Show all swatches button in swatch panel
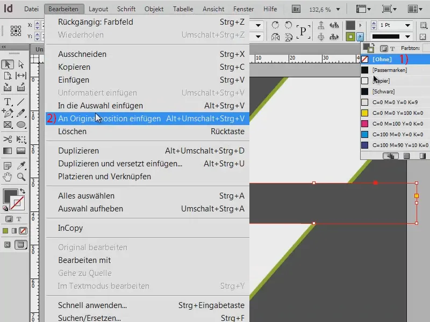This screenshot has height=322, width=430. tap(391, 156)
